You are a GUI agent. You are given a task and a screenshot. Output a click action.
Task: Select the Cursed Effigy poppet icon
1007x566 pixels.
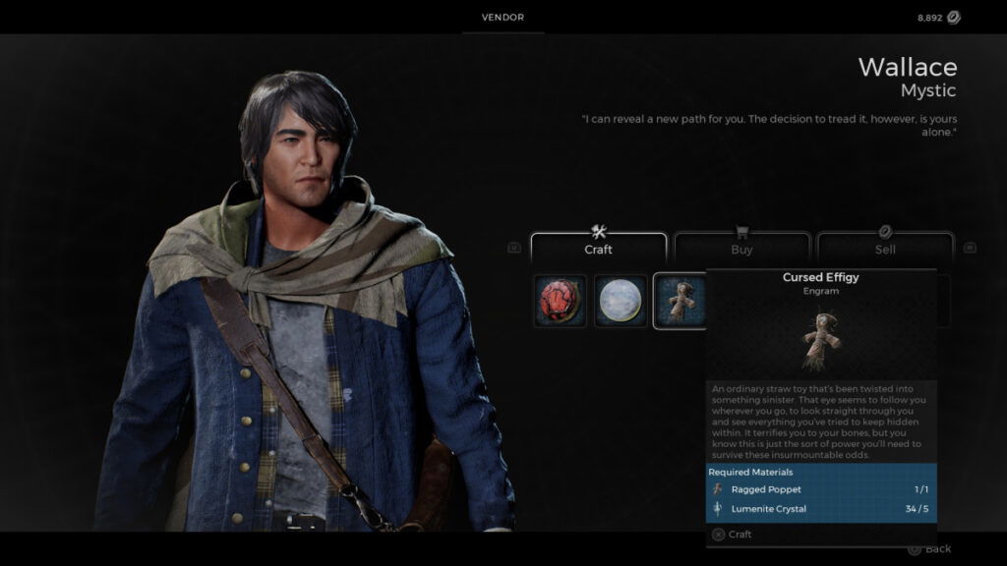coord(682,300)
